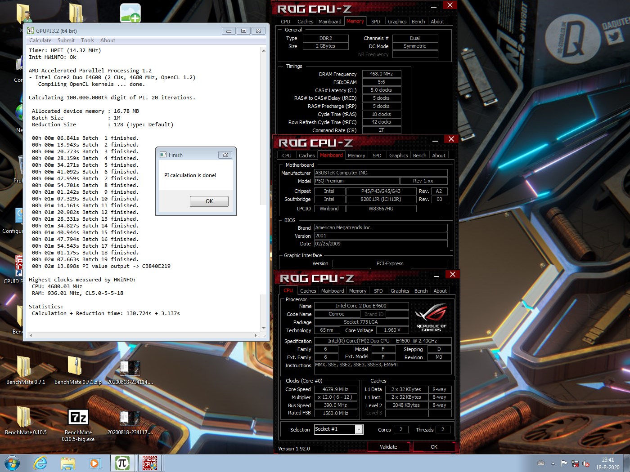
Task: Select the SPD tab in Memory CPU-Z window
Action: point(376,22)
